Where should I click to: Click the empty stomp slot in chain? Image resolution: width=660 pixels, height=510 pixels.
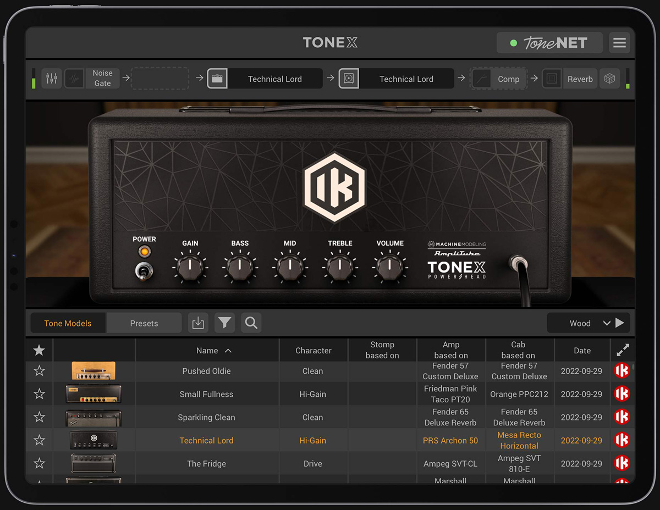click(x=160, y=79)
